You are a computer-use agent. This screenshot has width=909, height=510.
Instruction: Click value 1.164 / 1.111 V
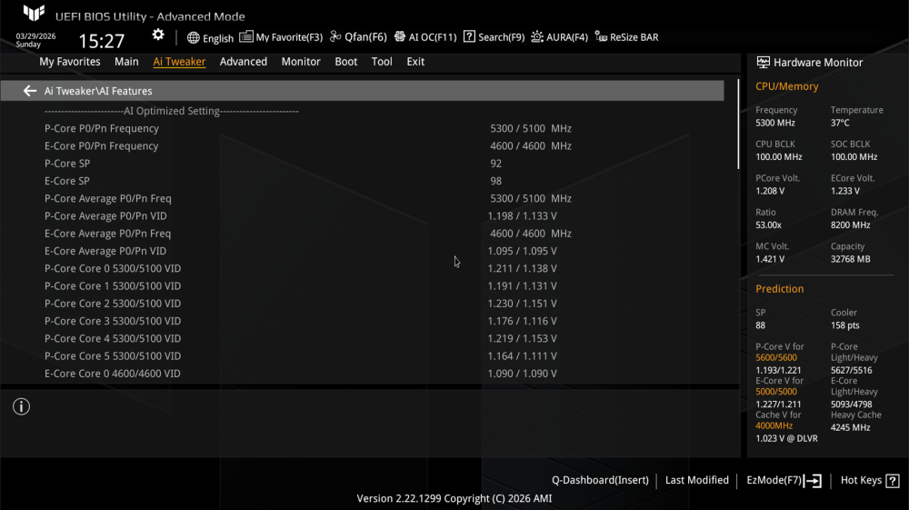[522, 355]
